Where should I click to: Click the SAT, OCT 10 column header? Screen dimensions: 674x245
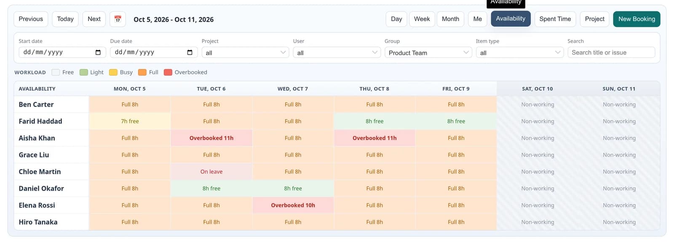pyautogui.click(x=538, y=89)
